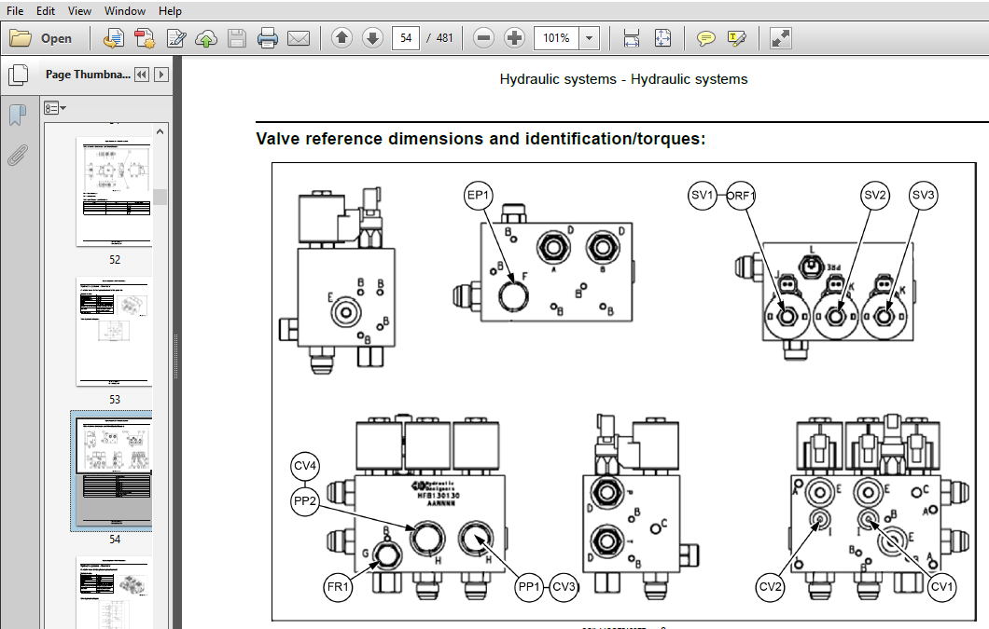Image resolution: width=989 pixels, height=629 pixels.
Task: Click page label 52 under thumbnail
Action: pyautogui.click(x=114, y=260)
